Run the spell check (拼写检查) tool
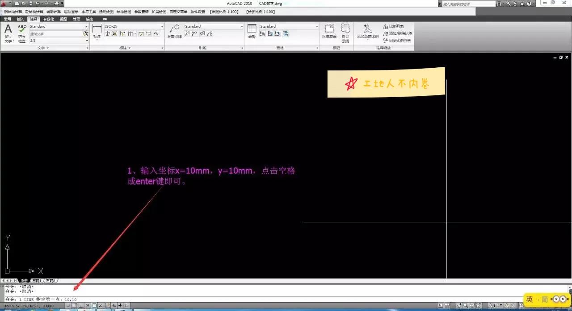Screen dimensions: 572x311 [x=22, y=33]
